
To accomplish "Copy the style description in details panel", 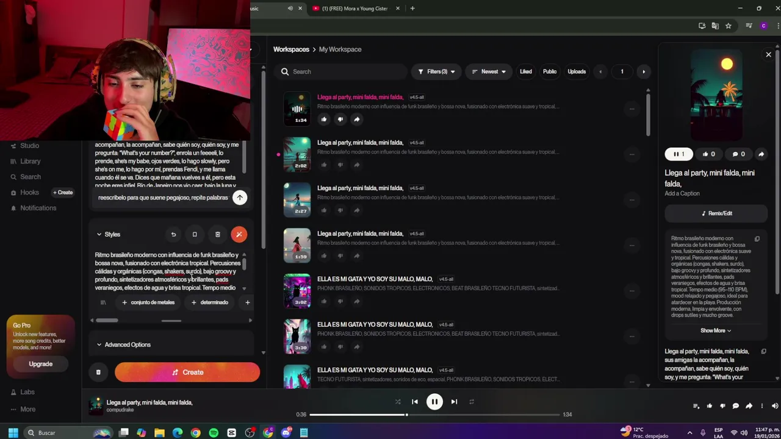I will pos(757,239).
